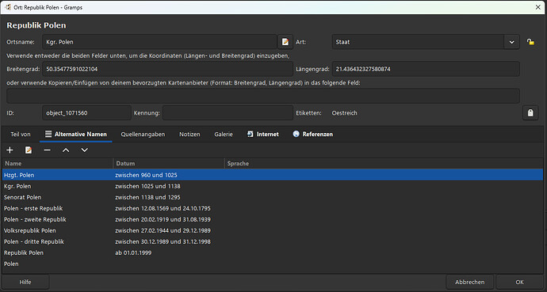Click the coordinates paste field
547x292 pixels.
tap(263, 96)
